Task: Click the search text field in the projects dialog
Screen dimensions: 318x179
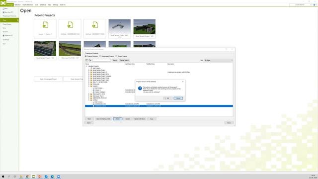Action: click(x=101, y=60)
